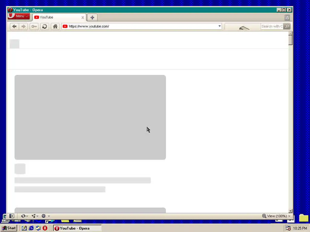The height and width of the screenshot is (232, 310).
Task: Click the Show Desktop quick launch icon
Action: coord(24,228)
